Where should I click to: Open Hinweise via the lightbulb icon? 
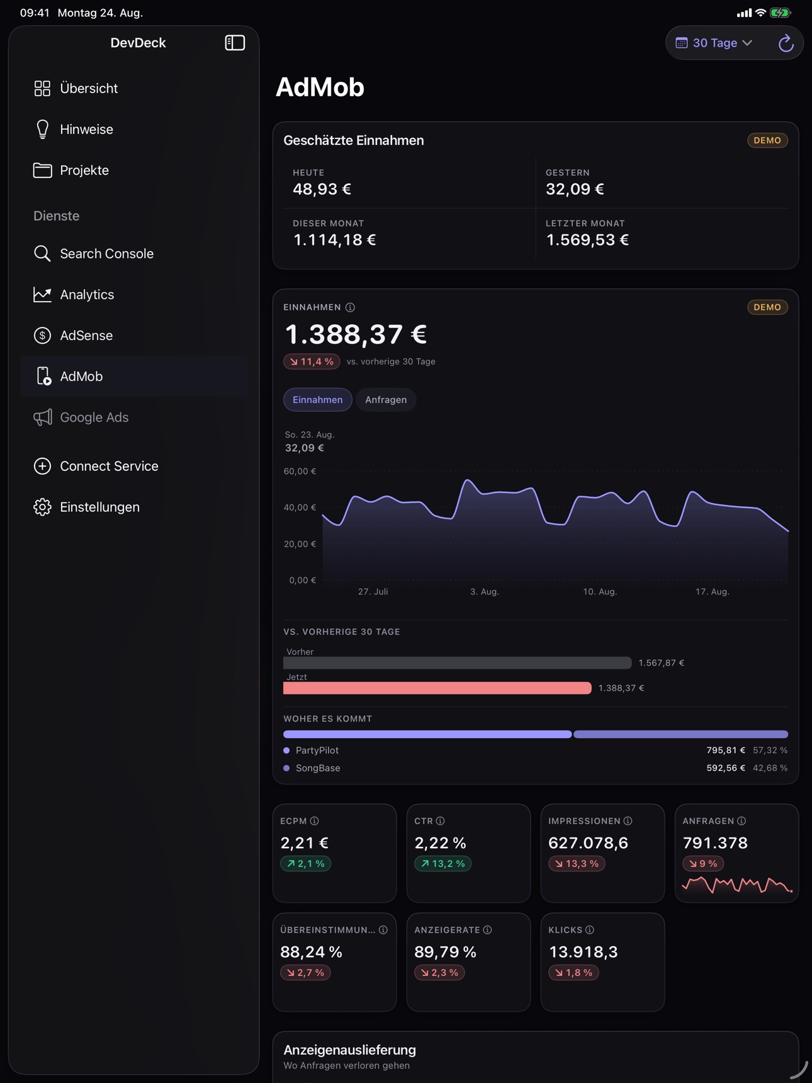tap(42, 129)
